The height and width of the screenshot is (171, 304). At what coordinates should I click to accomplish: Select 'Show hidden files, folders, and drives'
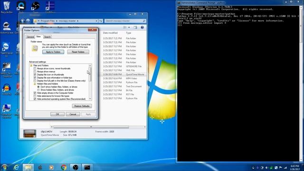(x=38, y=90)
